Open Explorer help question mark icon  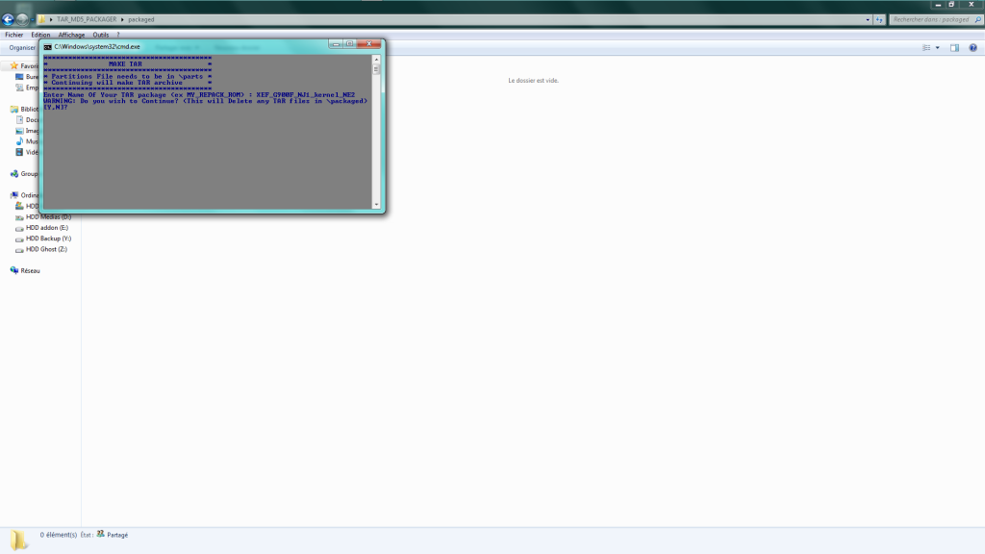pos(972,48)
